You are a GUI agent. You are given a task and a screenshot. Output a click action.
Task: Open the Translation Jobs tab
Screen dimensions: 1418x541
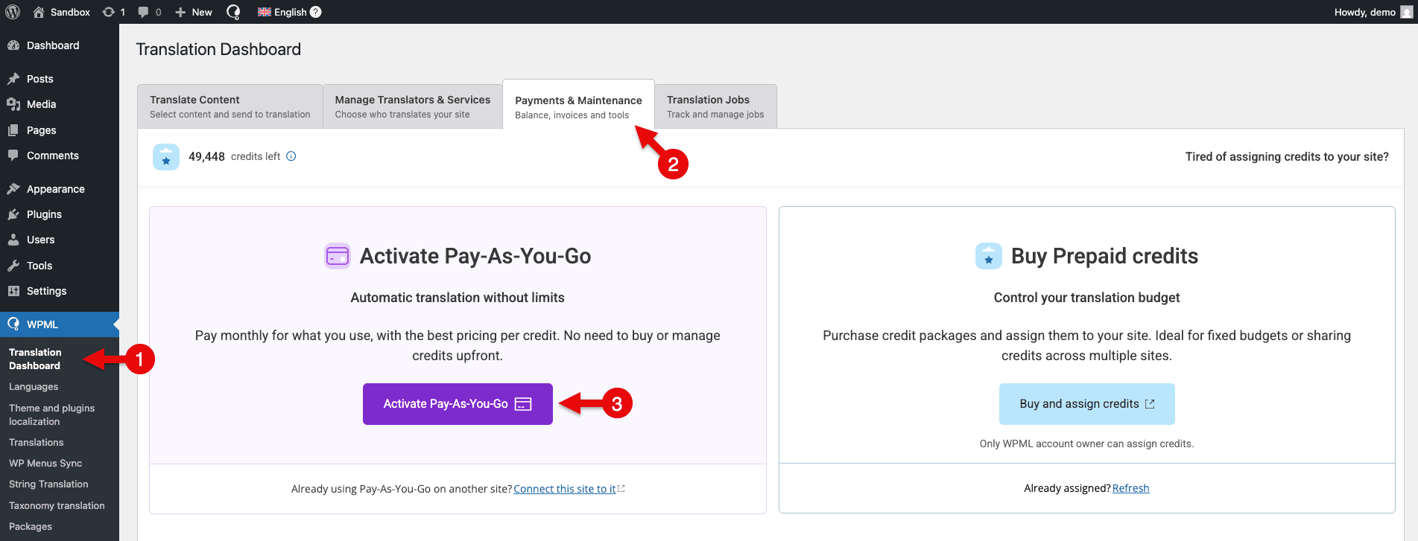(x=715, y=106)
